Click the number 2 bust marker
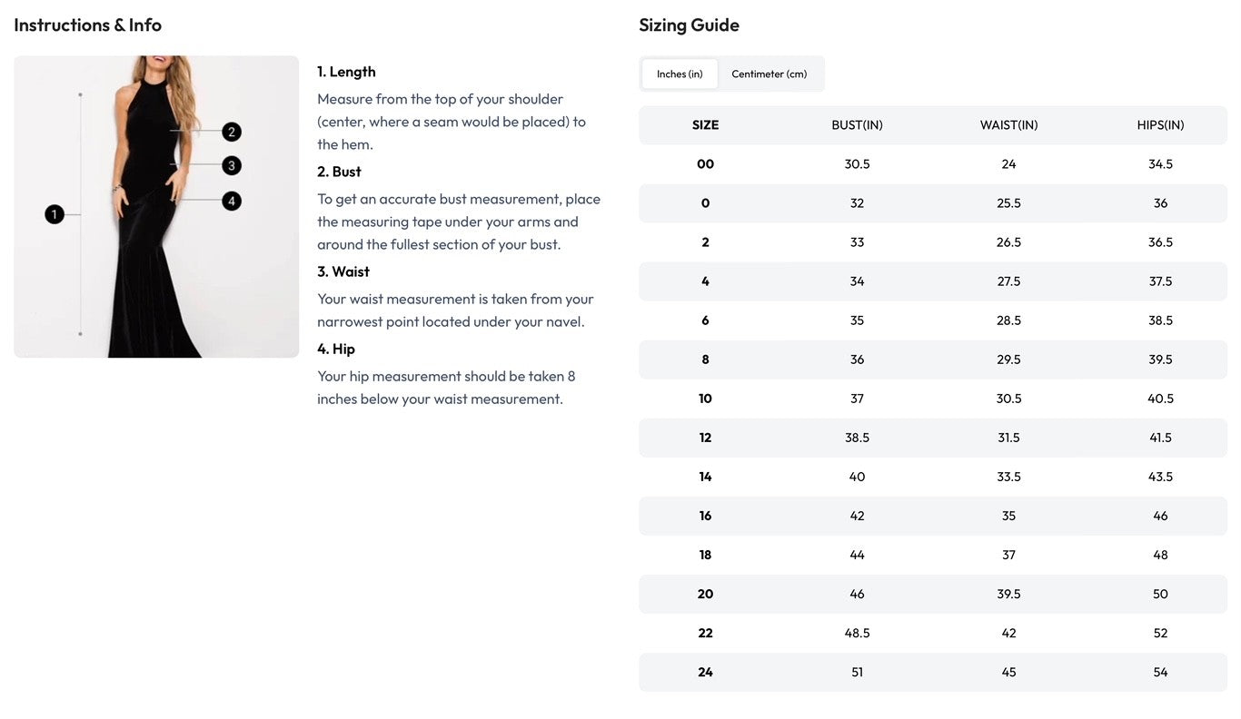This screenshot has height=719, width=1241. coord(232,132)
